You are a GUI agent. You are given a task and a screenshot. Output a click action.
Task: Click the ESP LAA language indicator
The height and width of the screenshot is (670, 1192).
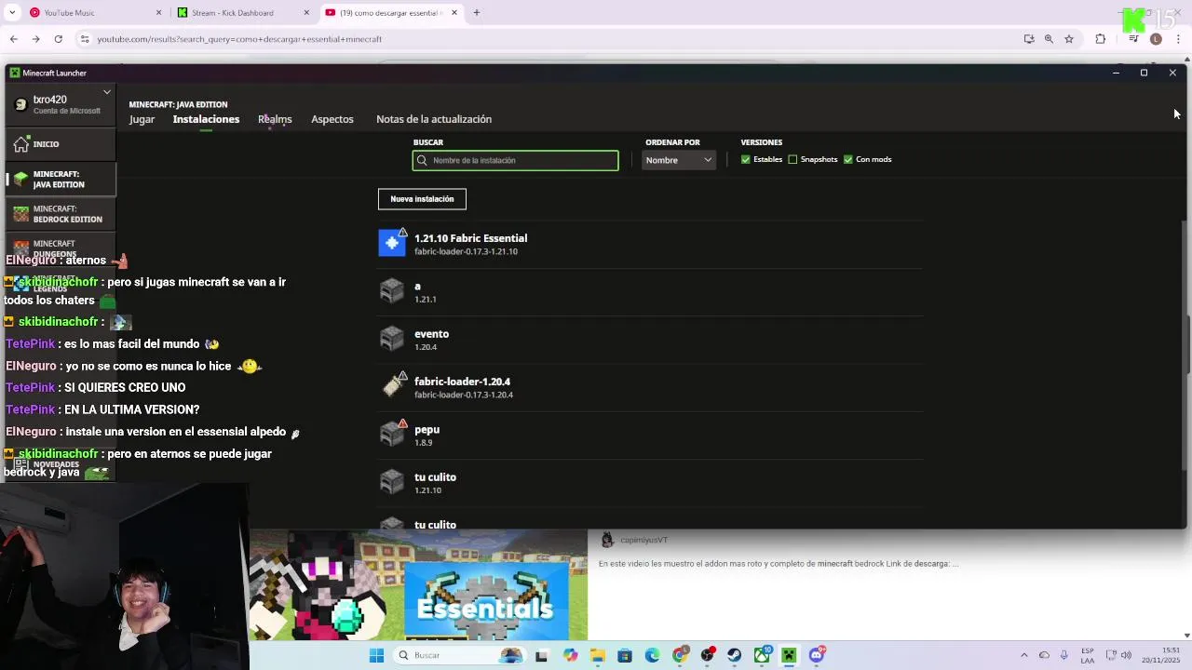point(1088,655)
